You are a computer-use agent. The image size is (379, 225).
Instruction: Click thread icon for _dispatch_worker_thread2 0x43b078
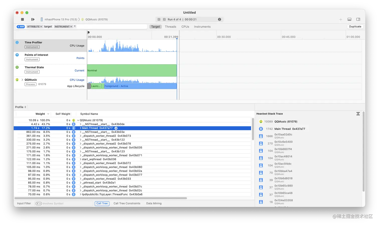pyautogui.click(x=74, y=144)
